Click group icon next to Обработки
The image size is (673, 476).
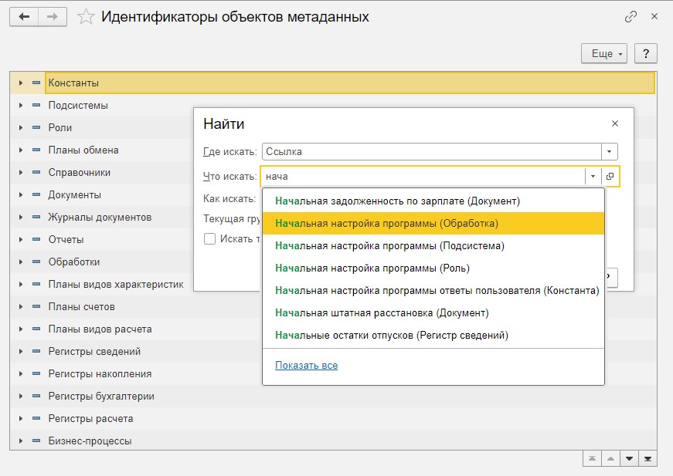pos(36,262)
